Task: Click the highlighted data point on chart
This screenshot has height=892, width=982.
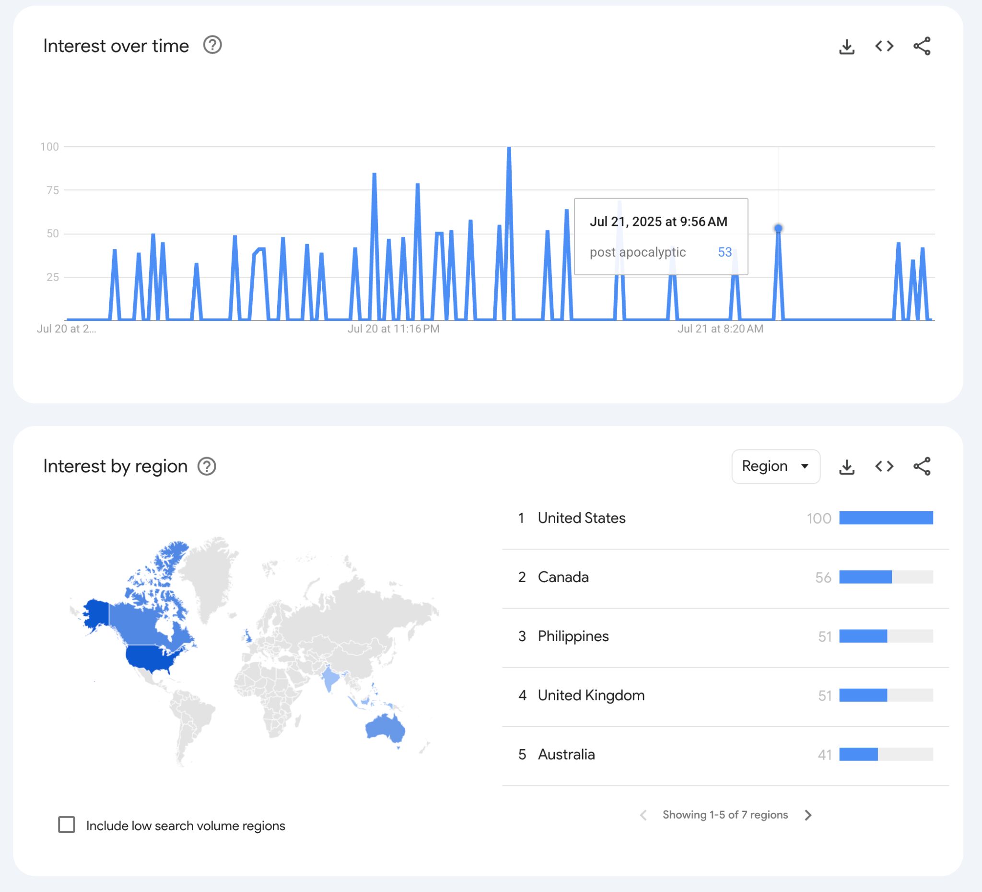Action: click(x=778, y=228)
